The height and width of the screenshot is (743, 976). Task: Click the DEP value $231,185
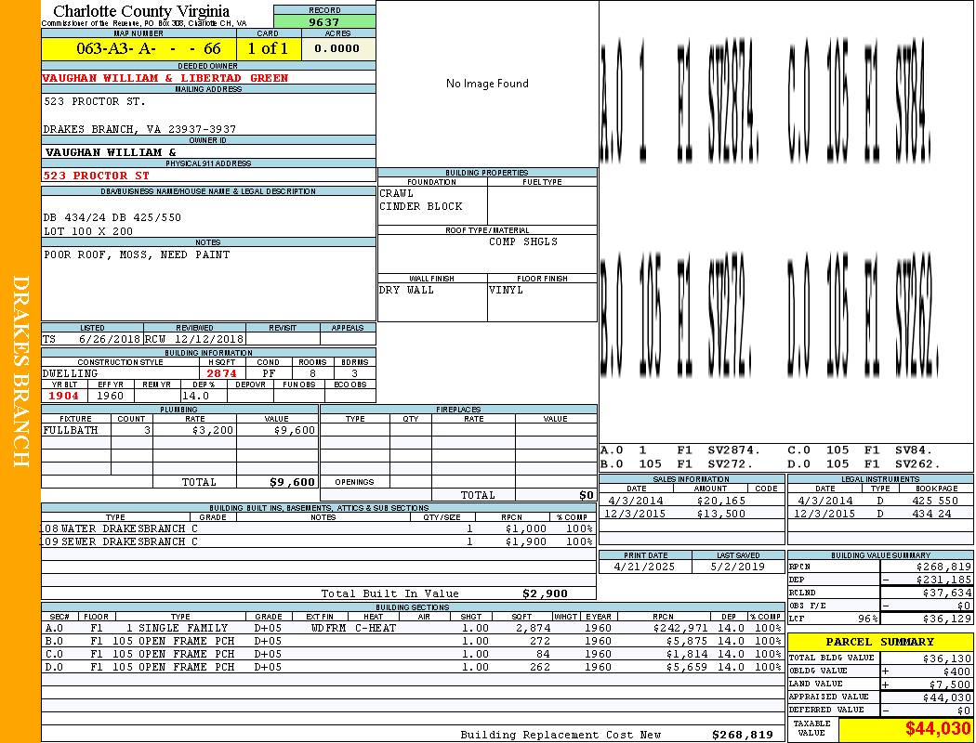coord(943,580)
